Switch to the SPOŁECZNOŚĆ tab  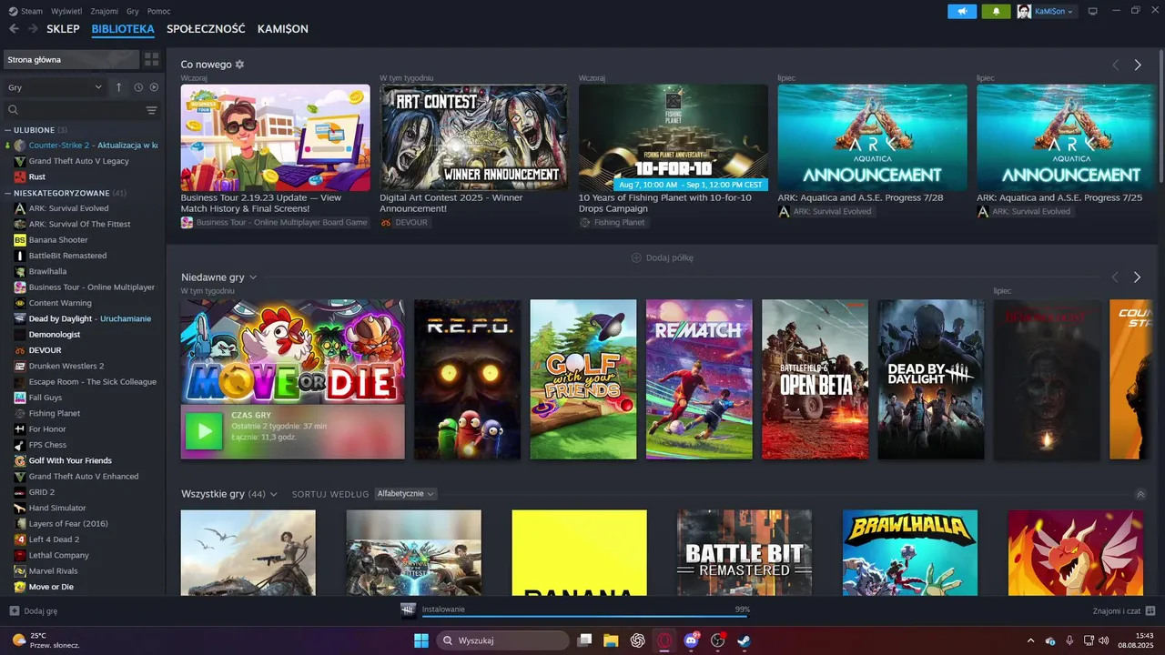[x=206, y=29]
